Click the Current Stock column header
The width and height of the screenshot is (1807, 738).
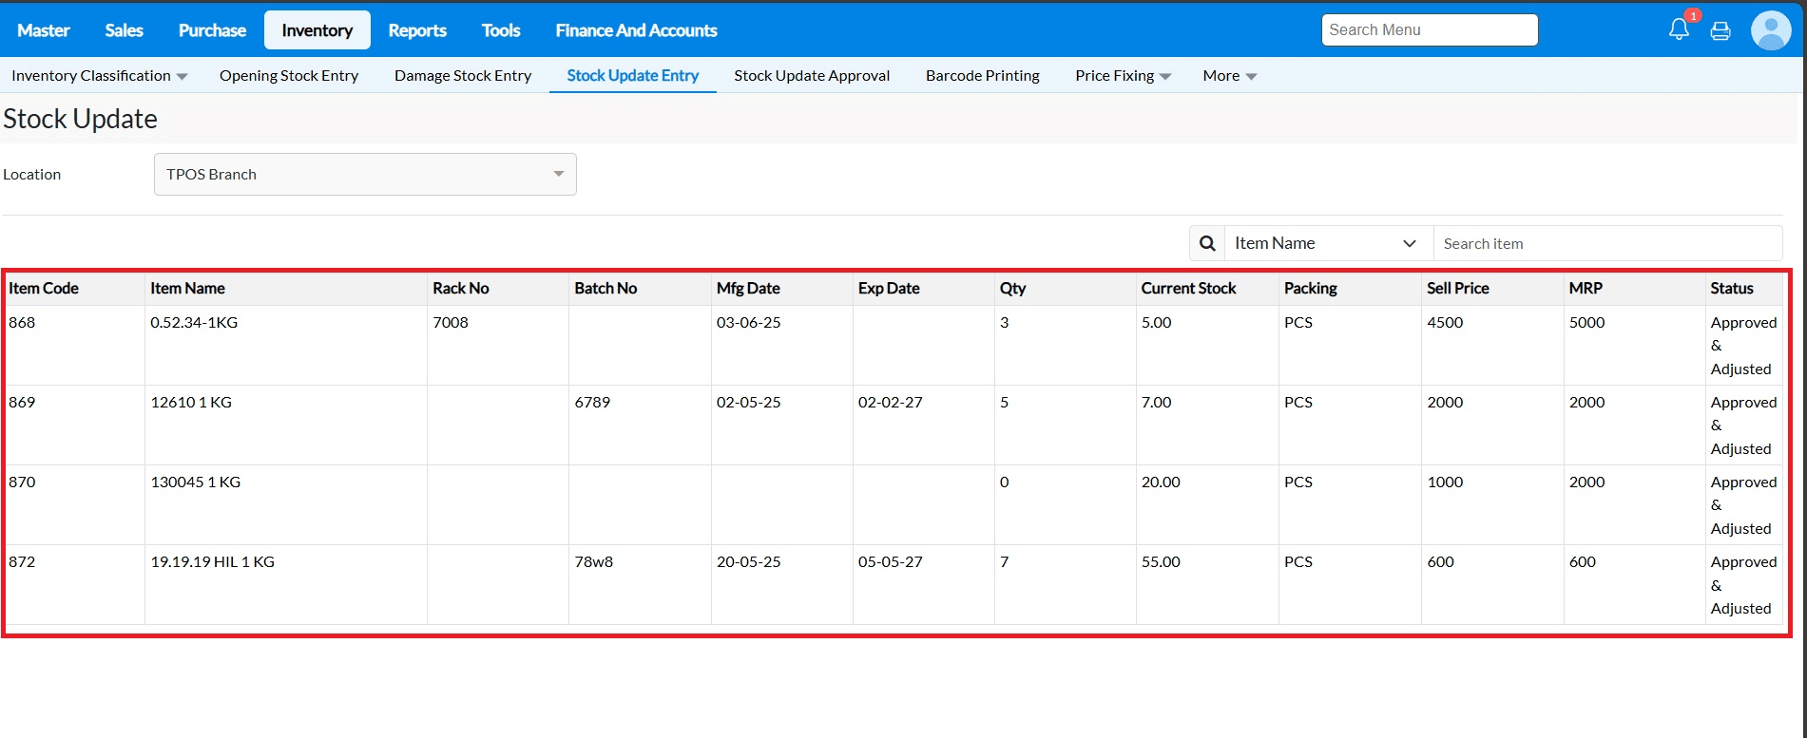[x=1188, y=289]
